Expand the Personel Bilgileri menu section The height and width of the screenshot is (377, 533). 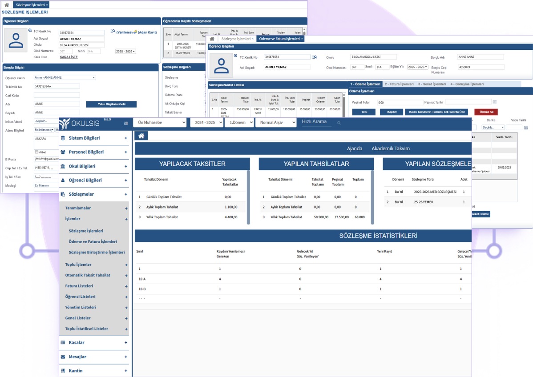click(126, 152)
